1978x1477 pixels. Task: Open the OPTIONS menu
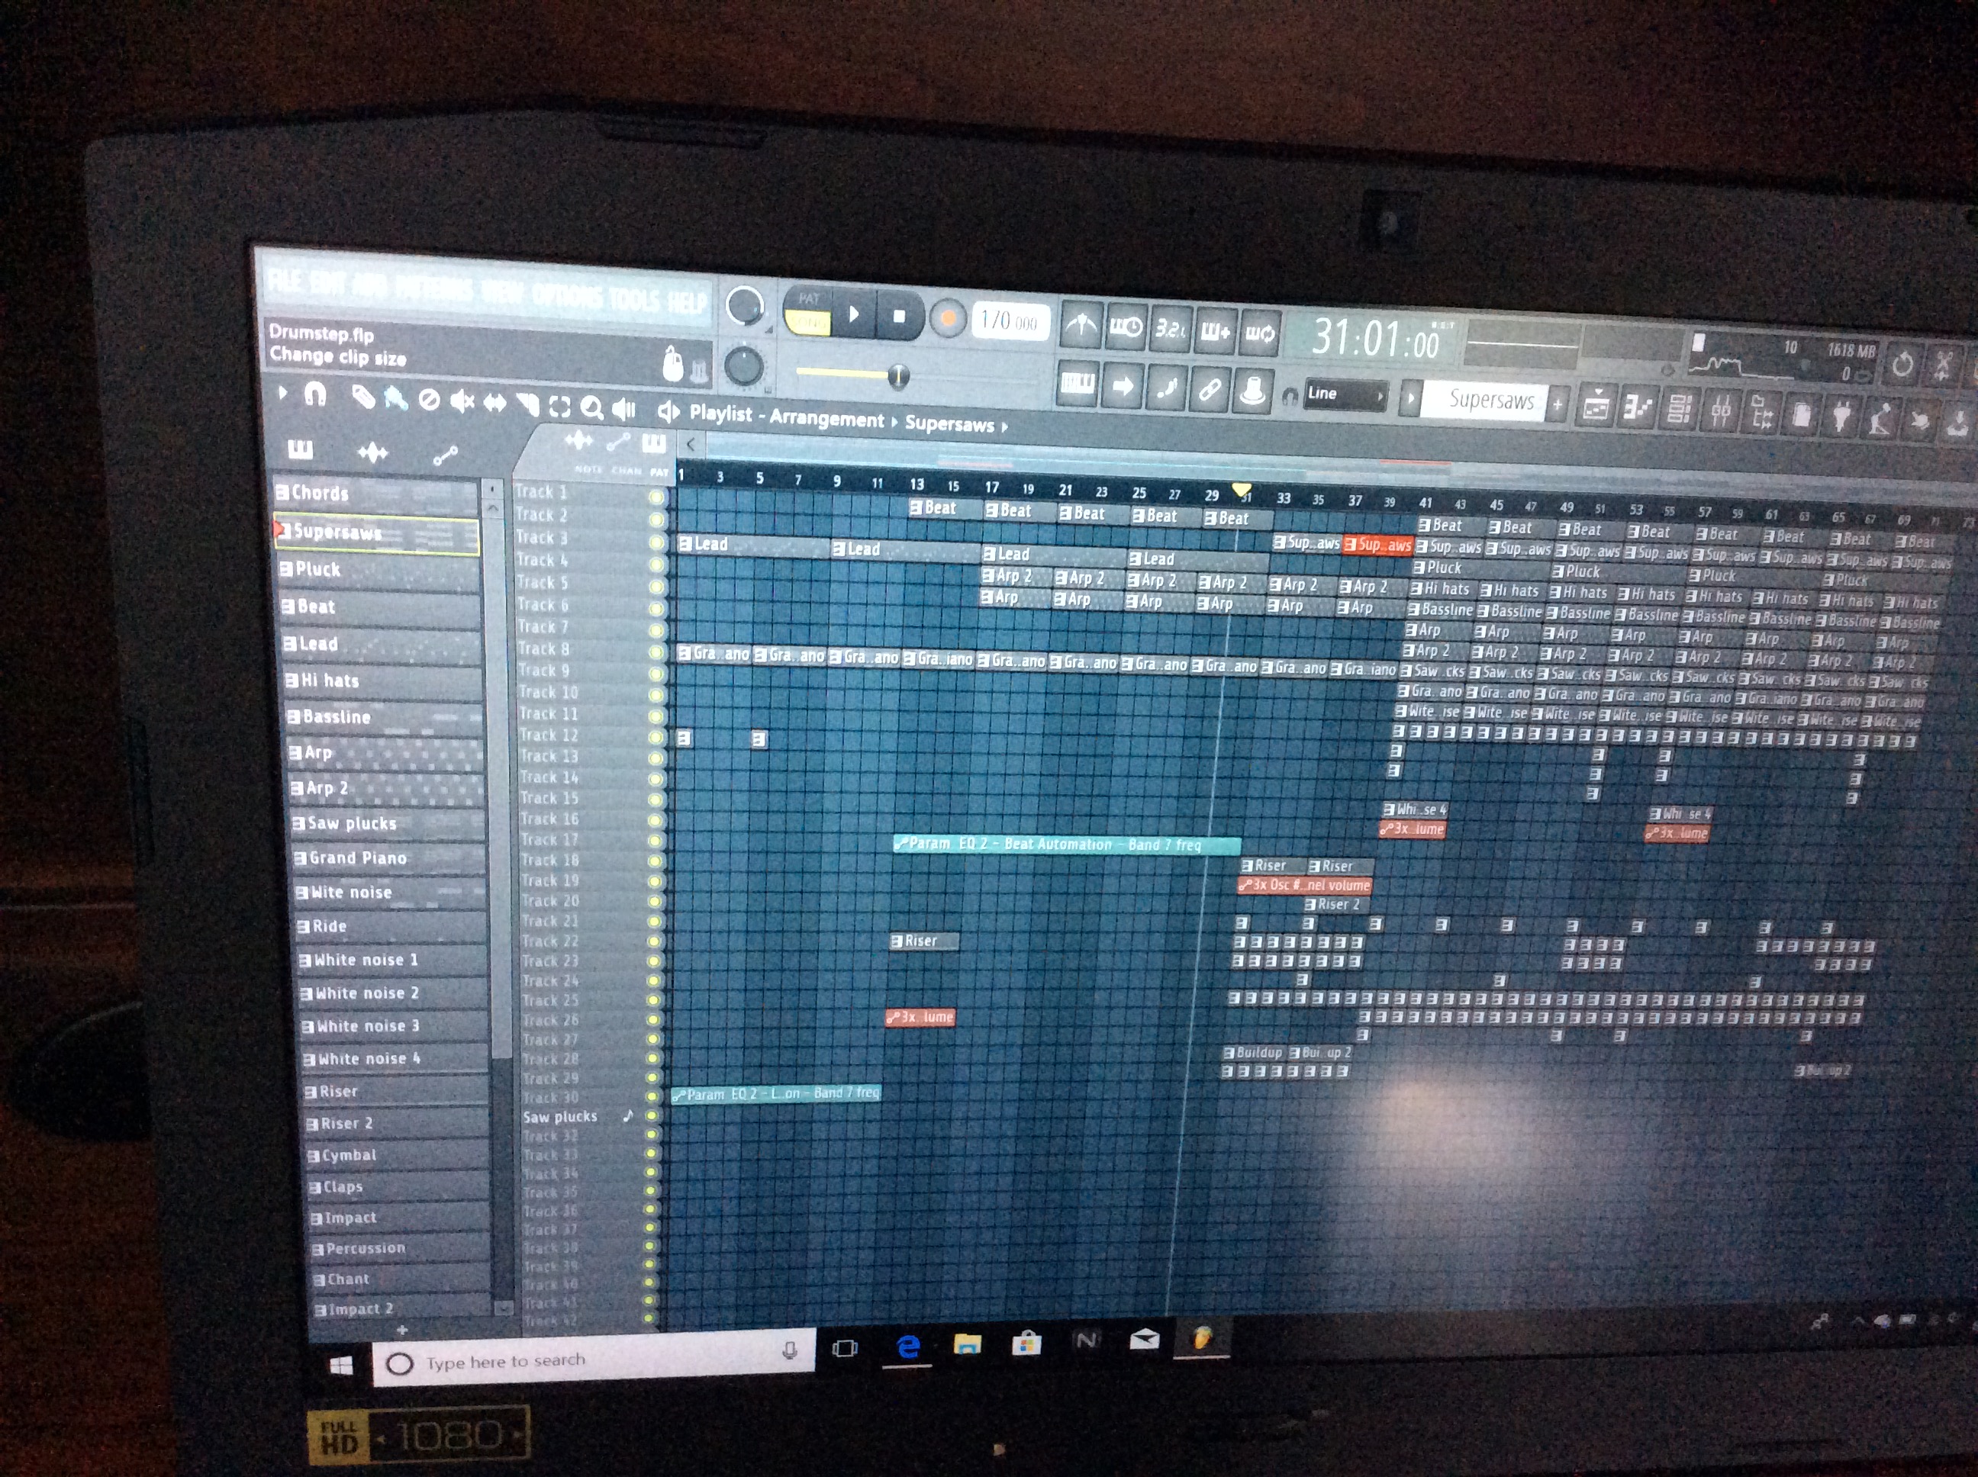click(x=568, y=295)
